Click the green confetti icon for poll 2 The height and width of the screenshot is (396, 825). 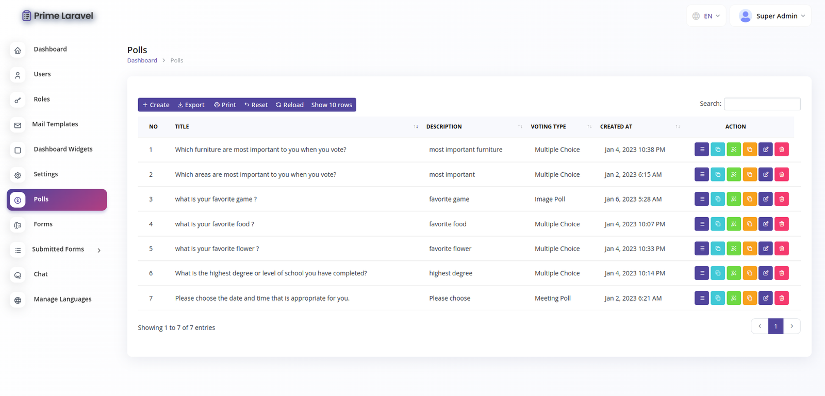point(734,174)
